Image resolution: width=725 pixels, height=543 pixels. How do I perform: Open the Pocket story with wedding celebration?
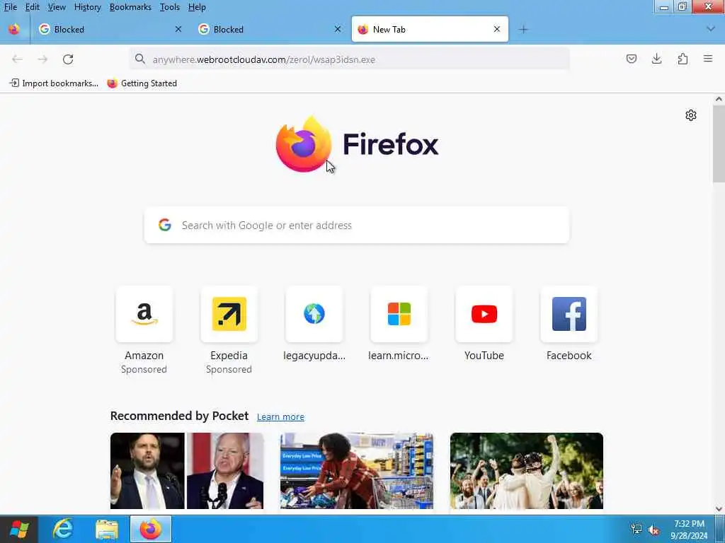click(527, 471)
